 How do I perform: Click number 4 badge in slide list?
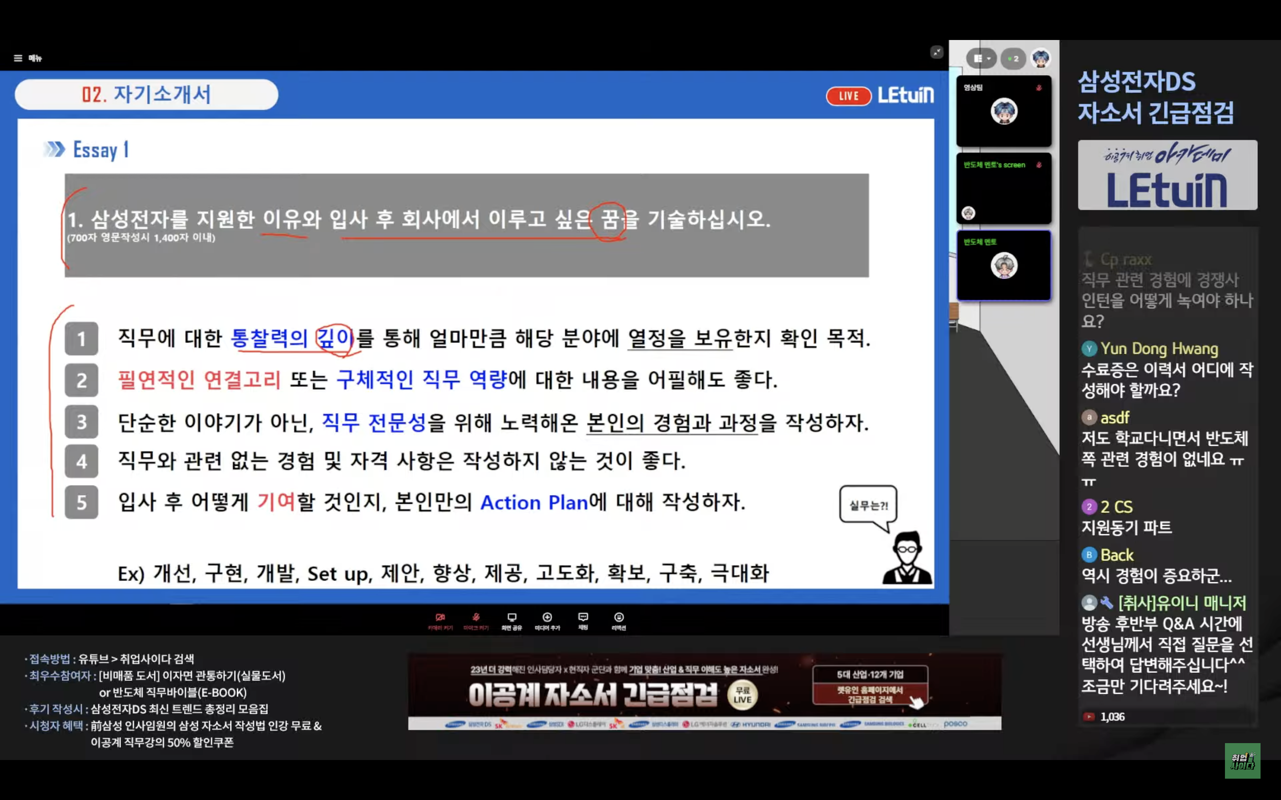[81, 461]
